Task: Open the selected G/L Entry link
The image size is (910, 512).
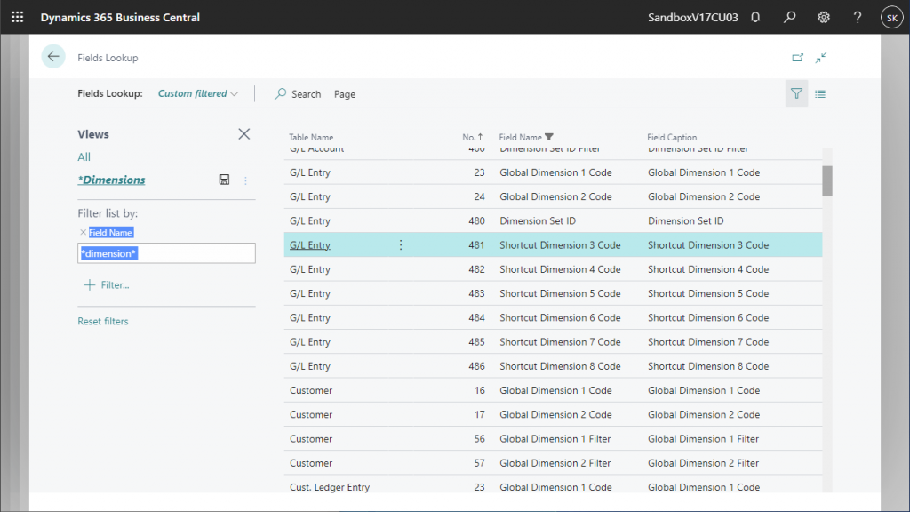Action: click(310, 245)
